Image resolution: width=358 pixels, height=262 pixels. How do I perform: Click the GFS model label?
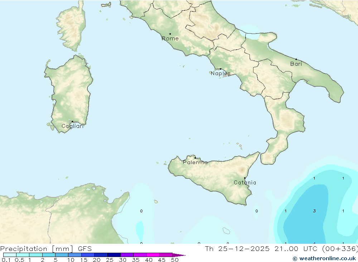click(85, 248)
